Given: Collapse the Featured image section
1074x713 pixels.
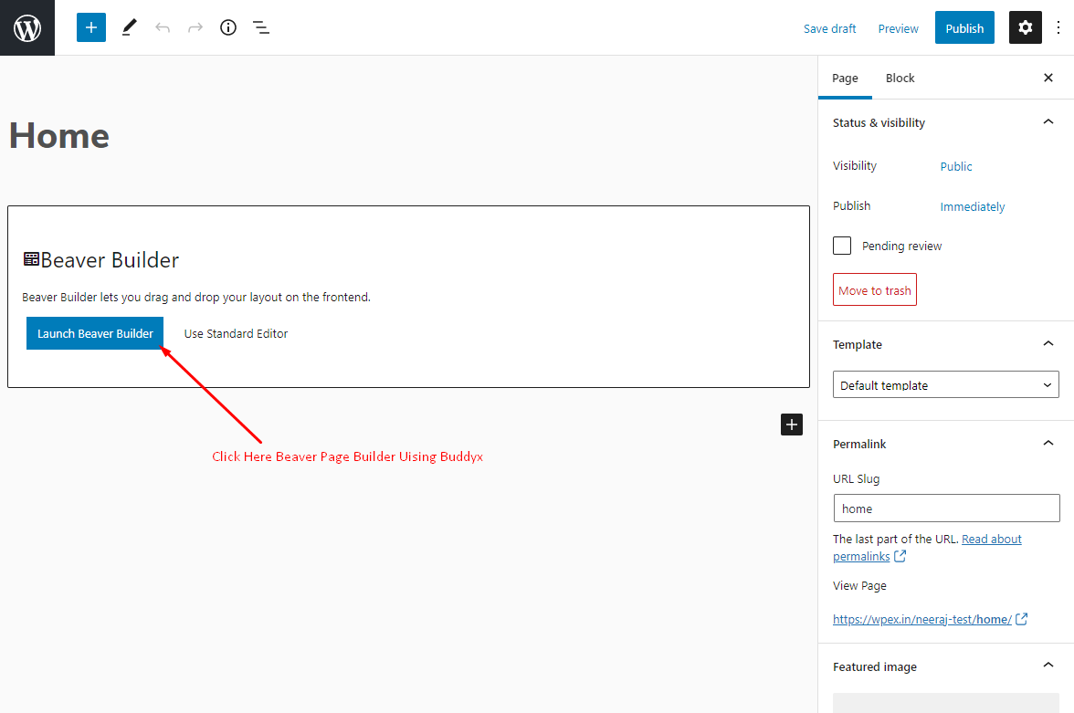Looking at the screenshot, I should (1048, 666).
